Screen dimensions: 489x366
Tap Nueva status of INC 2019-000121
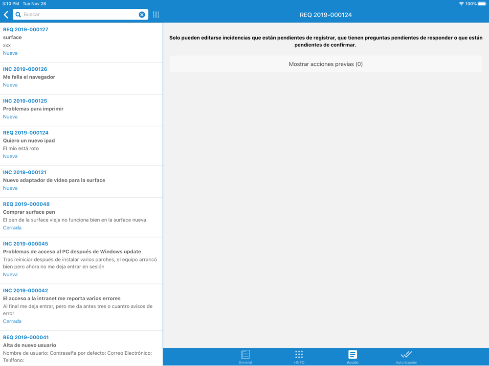10,188
